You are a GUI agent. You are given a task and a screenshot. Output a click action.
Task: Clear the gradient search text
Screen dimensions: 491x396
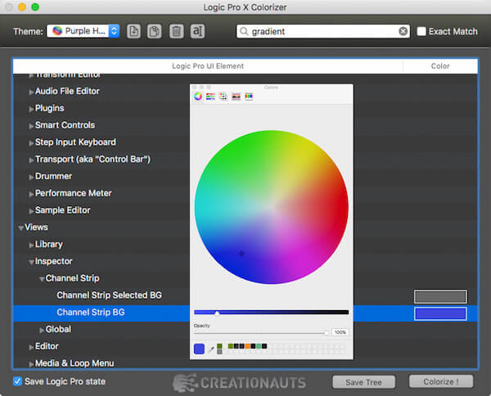403,31
